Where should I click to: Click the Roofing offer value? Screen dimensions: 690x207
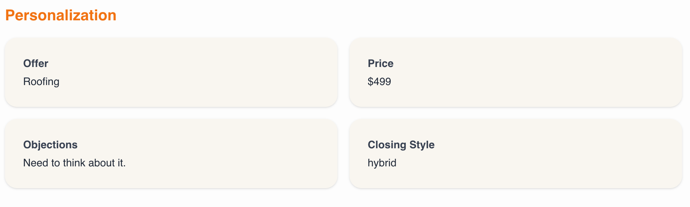[41, 82]
